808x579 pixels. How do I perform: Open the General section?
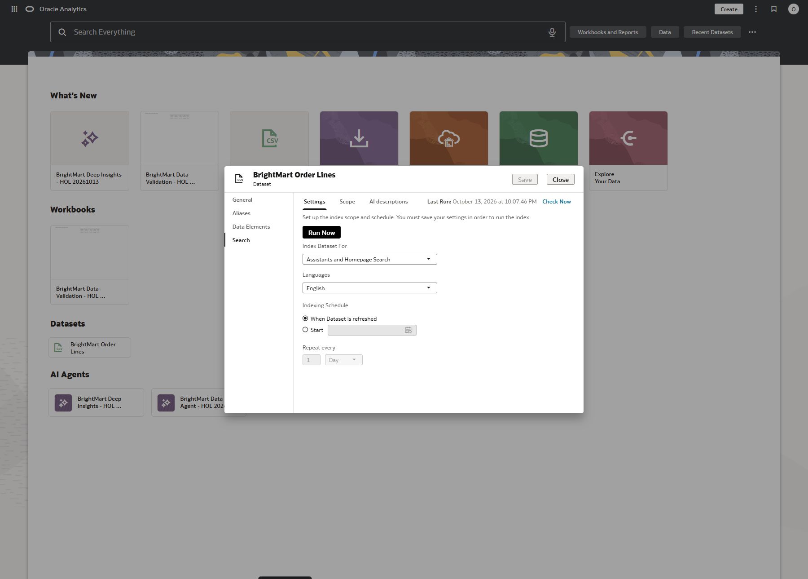242,200
